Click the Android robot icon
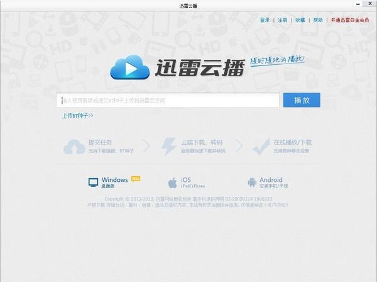Screen dimensions: 377x282 click(x=252, y=183)
